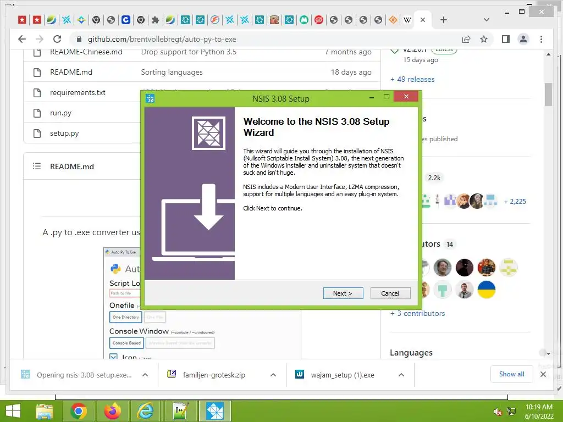
Task: Switch to the puzzle piece tab
Action: tap(156, 20)
